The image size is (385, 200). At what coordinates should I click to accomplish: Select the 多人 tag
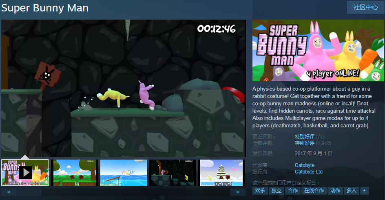(x=352, y=191)
